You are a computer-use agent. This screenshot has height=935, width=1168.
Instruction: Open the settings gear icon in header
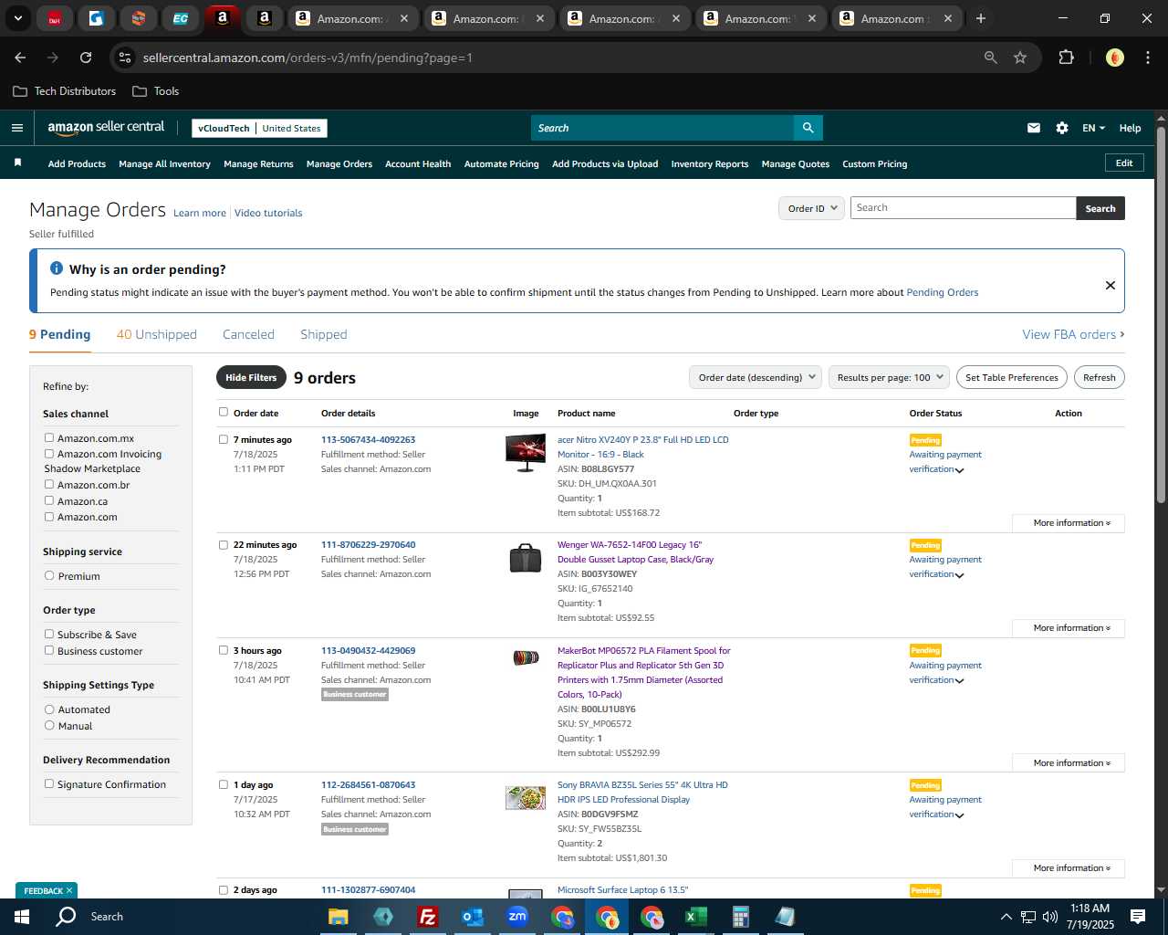(1061, 128)
